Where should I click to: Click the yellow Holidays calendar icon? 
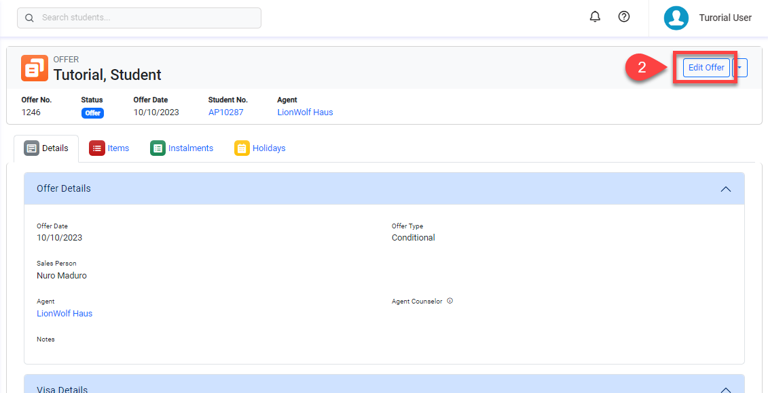coord(242,148)
